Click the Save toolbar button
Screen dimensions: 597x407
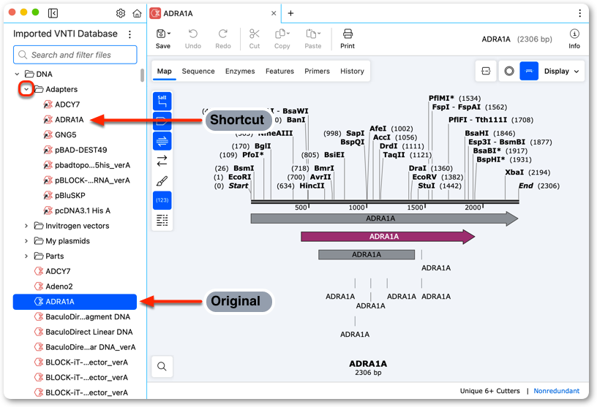(x=163, y=39)
